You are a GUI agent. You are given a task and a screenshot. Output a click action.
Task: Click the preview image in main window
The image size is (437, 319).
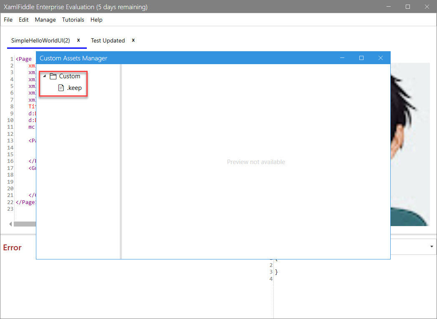[410, 145]
